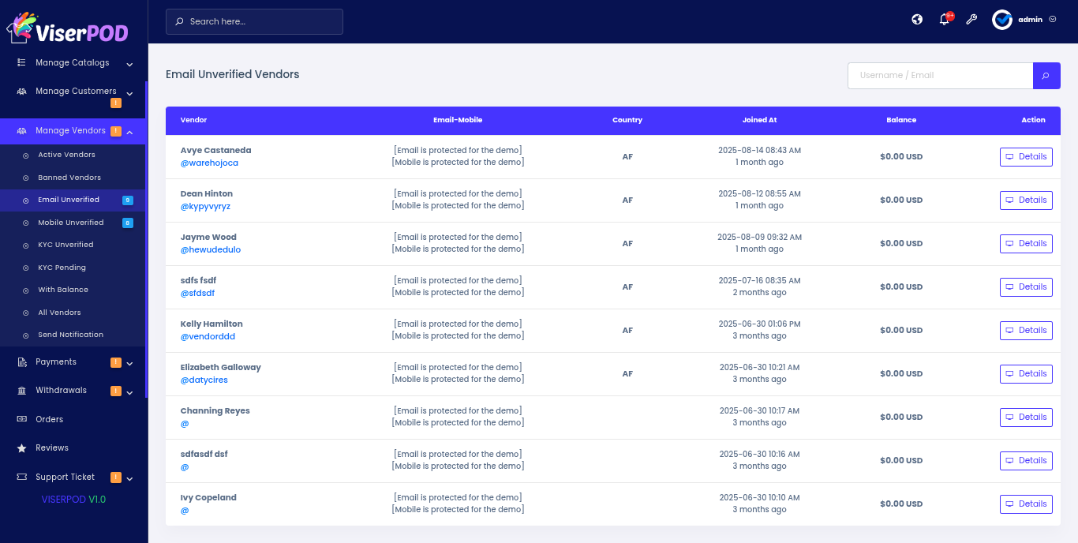
Task: Click the globe icon in the header
Action: click(917, 20)
